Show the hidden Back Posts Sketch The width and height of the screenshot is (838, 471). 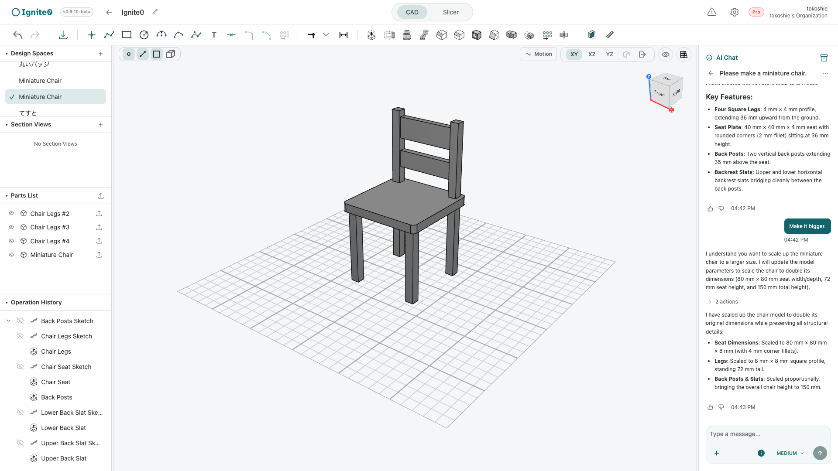pos(20,321)
